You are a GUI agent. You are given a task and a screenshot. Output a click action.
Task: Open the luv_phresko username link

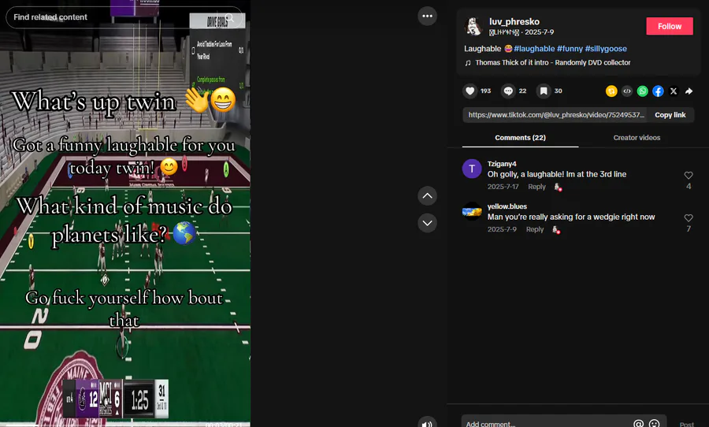pos(514,21)
